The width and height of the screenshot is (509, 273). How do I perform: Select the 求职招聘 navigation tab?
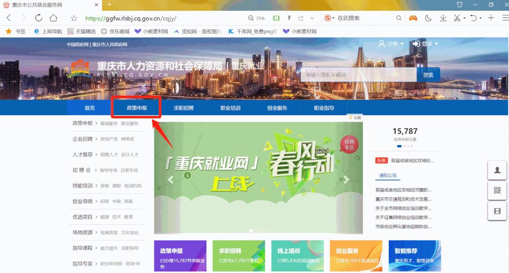(x=183, y=108)
